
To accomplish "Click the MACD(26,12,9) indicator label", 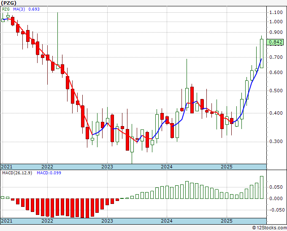I will 17,173.
